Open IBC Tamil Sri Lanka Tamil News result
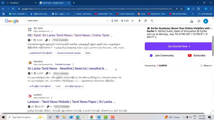Image resolution: width=214 pixels, height=120 pixels. [70, 35]
